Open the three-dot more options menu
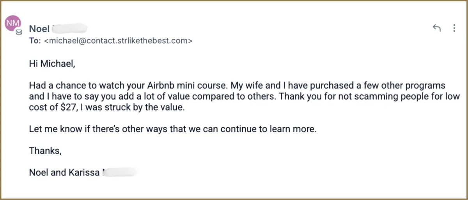Image resolution: width=468 pixels, height=200 pixels. click(x=454, y=28)
